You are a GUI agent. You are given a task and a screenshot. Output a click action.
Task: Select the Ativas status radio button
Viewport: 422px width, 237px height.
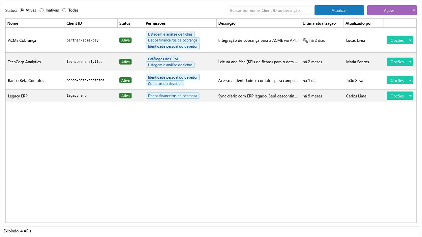(22, 10)
